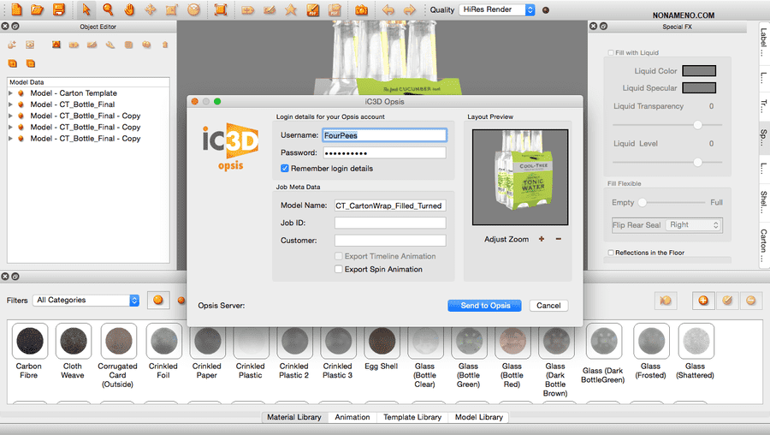This screenshot has width=770, height=435.
Task: Select the hand pan tool
Action: [x=129, y=10]
